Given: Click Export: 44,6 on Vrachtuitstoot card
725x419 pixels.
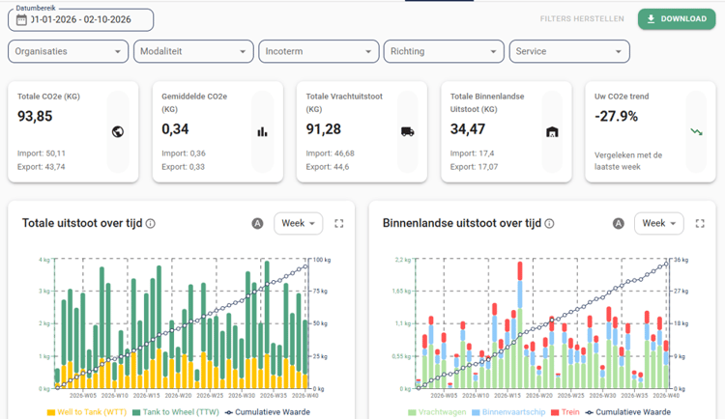Looking at the screenshot, I should [x=328, y=167].
